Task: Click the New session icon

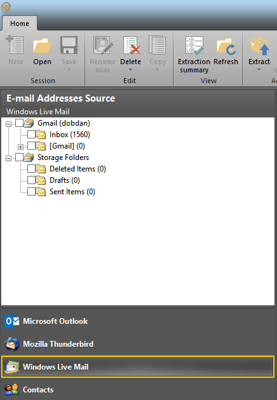Action: (15, 45)
